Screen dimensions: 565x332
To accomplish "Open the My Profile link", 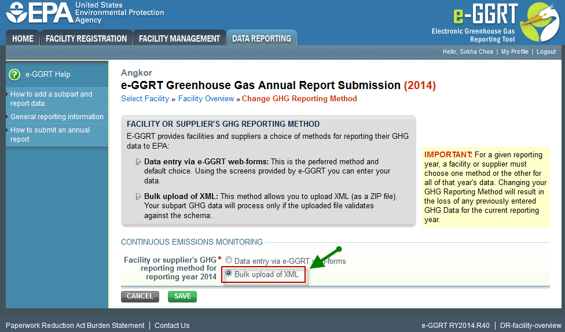I will pos(515,52).
